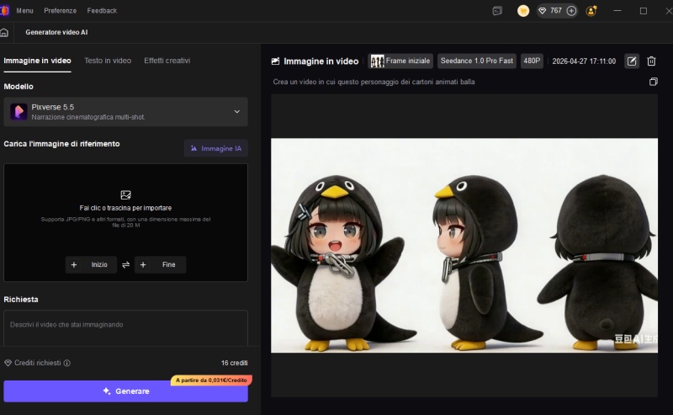The image size is (673, 415).
Task: Maximize the application window
Action: click(x=643, y=11)
